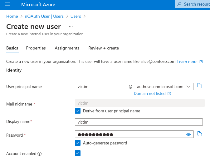Image resolution: width=210 pixels, height=160 pixels.
Task: Go to Home breadcrumb
Action: click(12, 16)
